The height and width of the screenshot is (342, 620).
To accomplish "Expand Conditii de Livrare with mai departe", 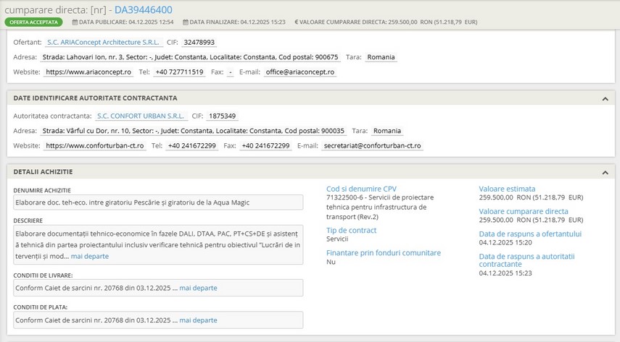I will pos(198,288).
